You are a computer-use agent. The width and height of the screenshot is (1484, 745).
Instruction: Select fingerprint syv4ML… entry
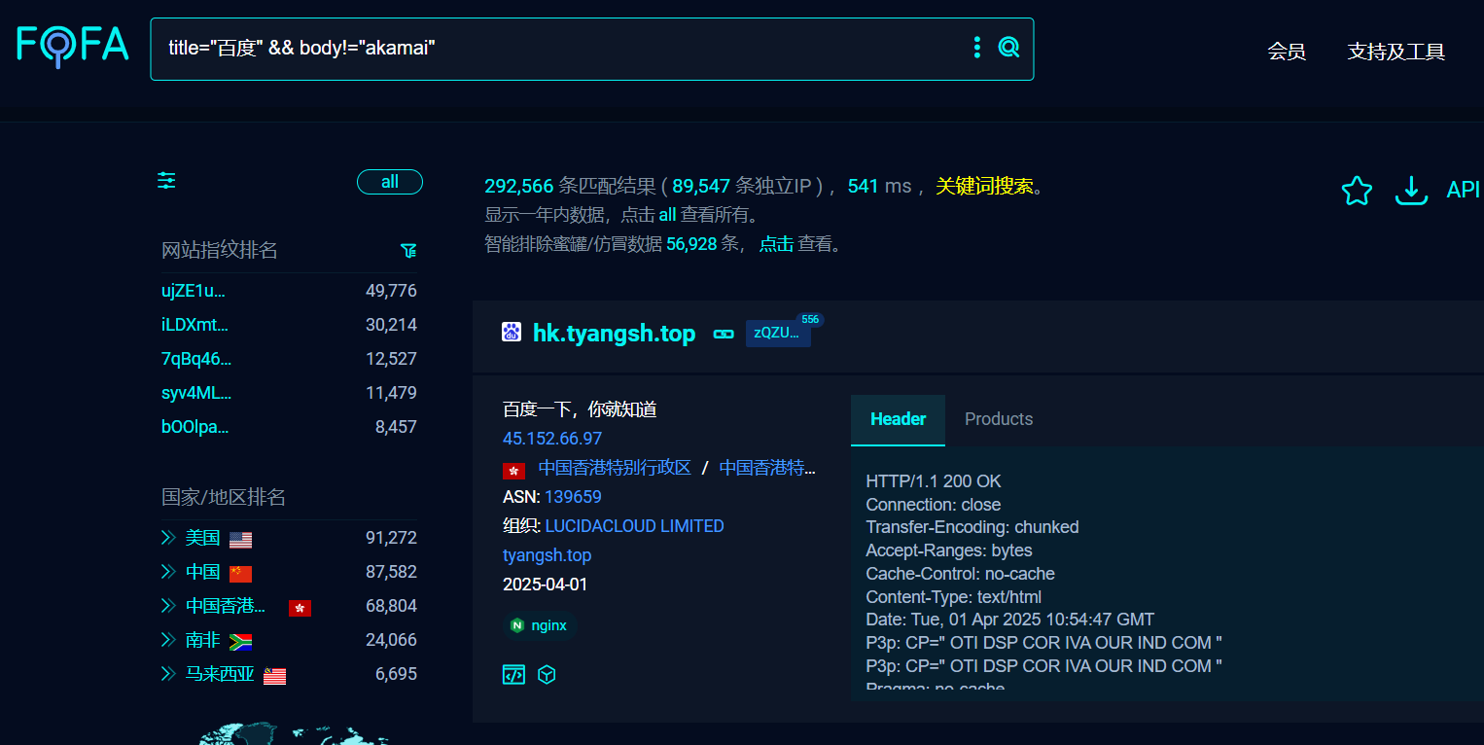196,393
